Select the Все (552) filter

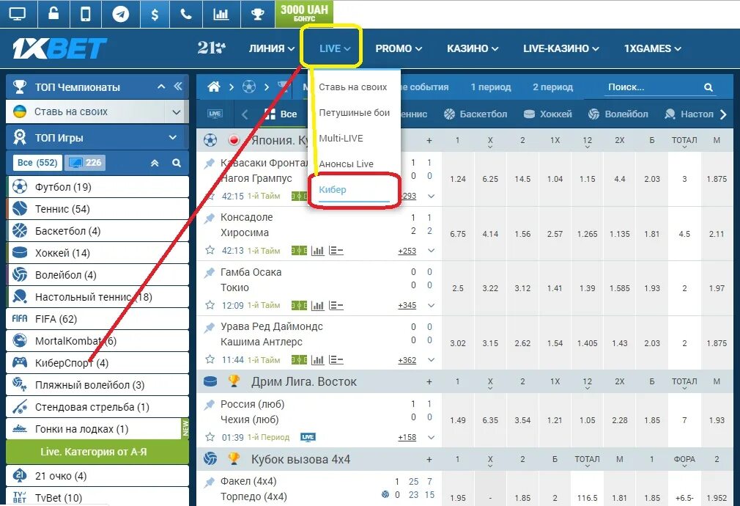tap(37, 163)
